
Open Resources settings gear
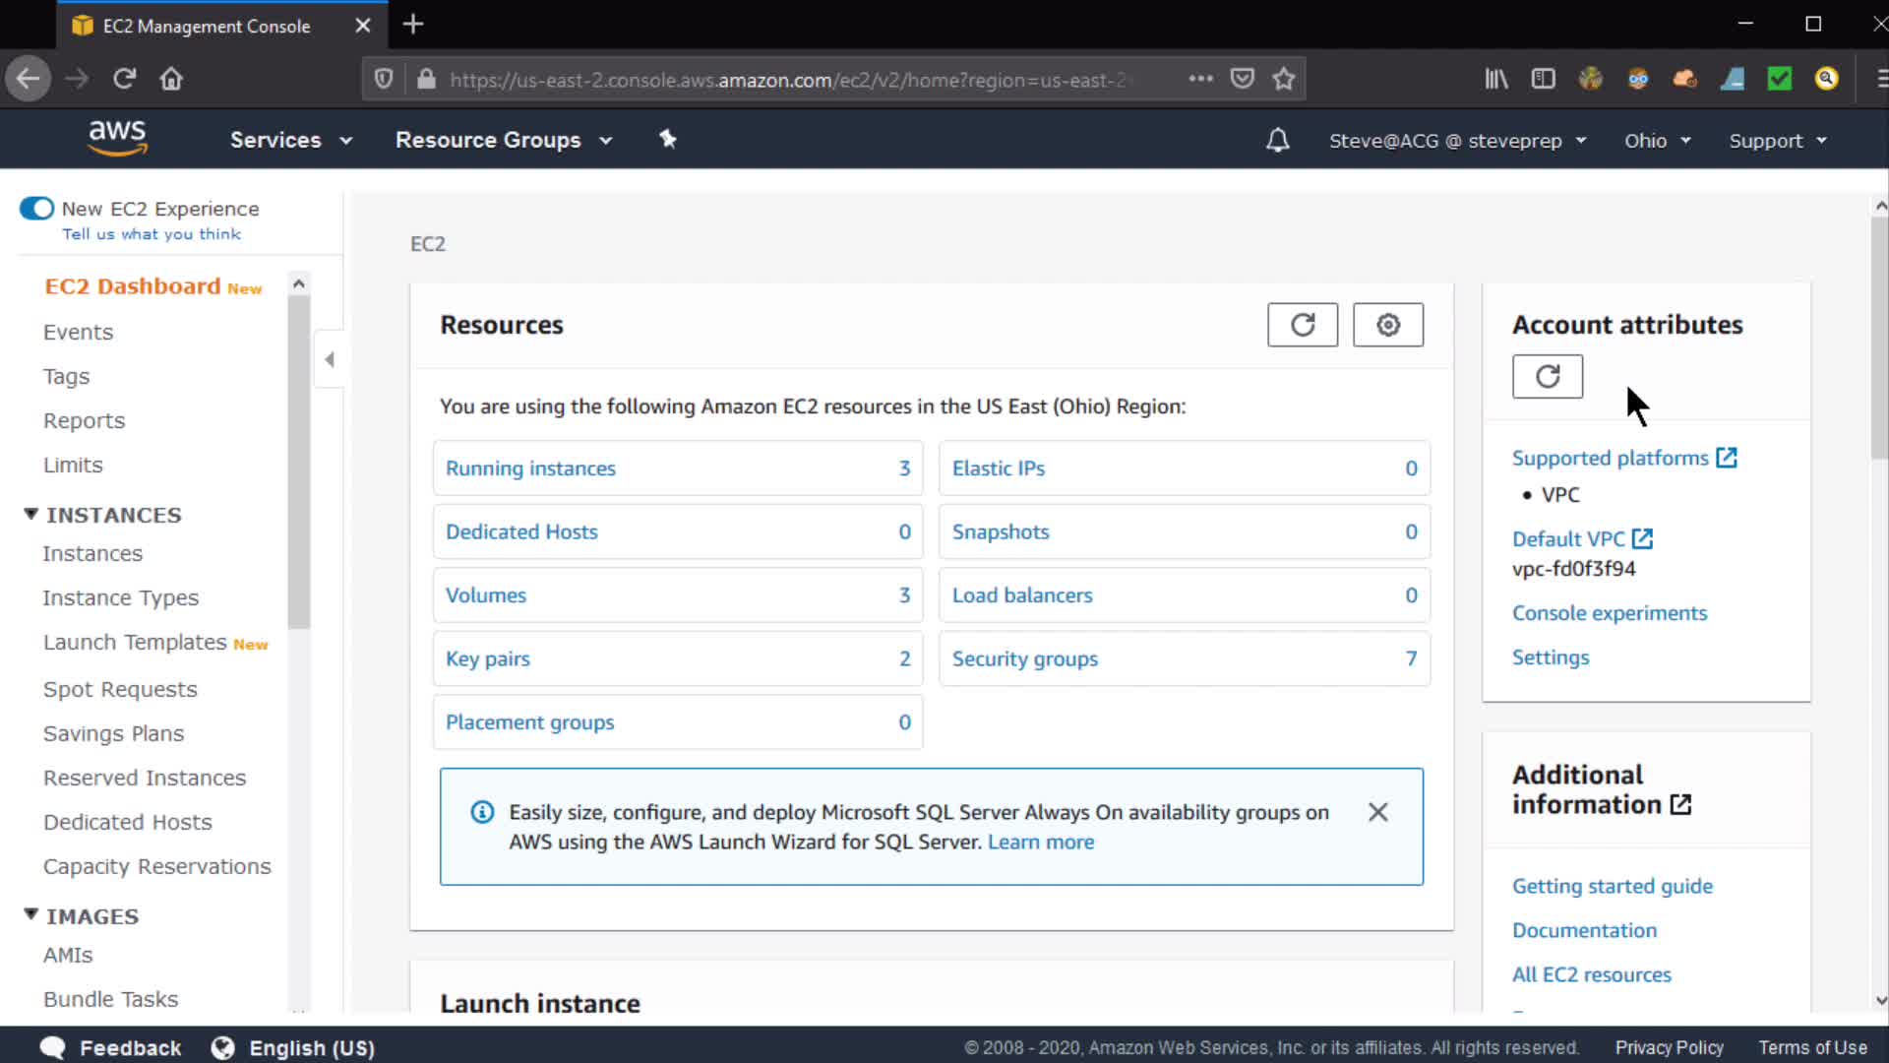[x=1387, y=325]
